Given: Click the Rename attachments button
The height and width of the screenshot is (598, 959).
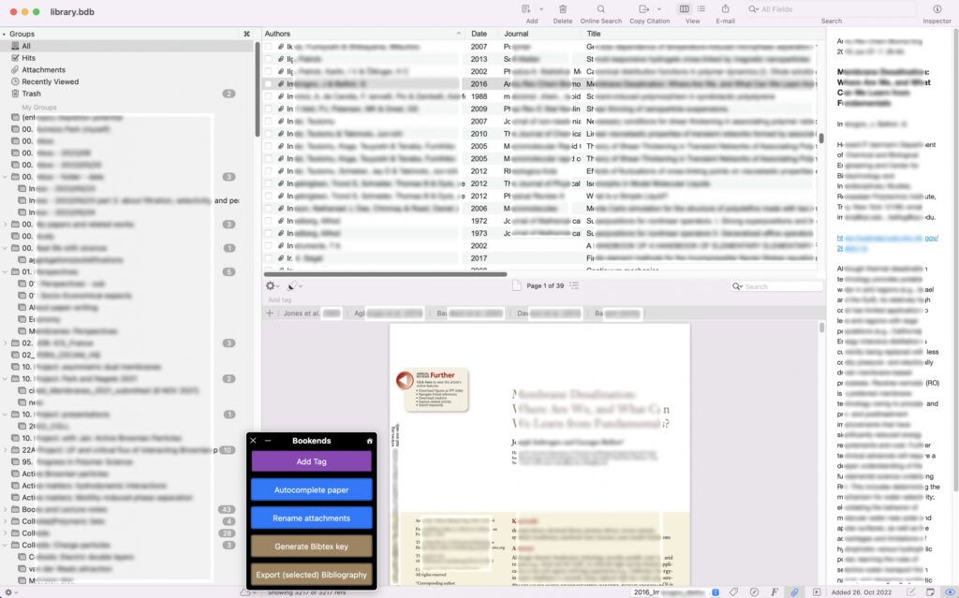Looking at the screenshot, I should coord(311,518).
